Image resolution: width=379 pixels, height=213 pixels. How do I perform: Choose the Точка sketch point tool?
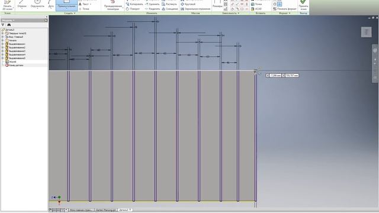[x=84, y=9]
